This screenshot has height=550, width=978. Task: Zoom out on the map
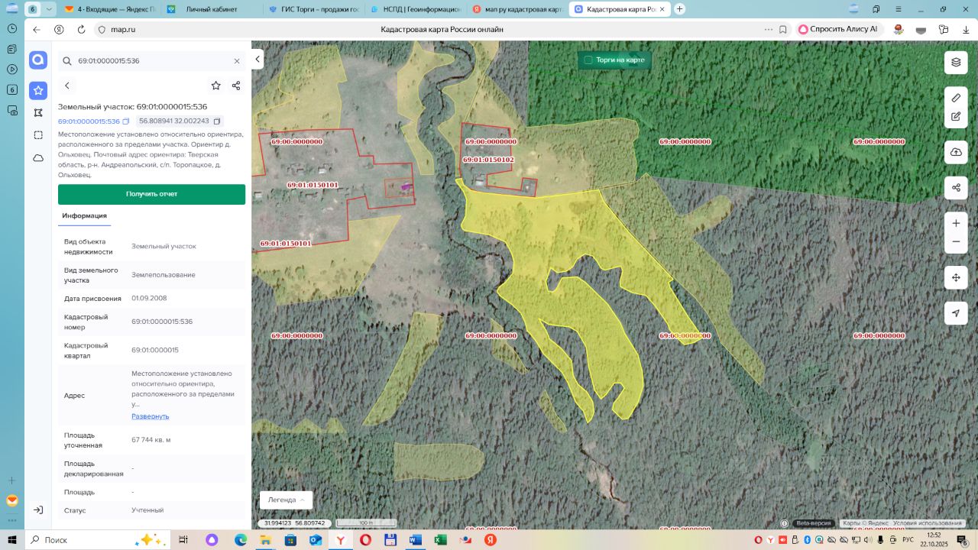tap(956, 242)
